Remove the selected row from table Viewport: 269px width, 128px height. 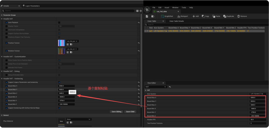[242, 16]
